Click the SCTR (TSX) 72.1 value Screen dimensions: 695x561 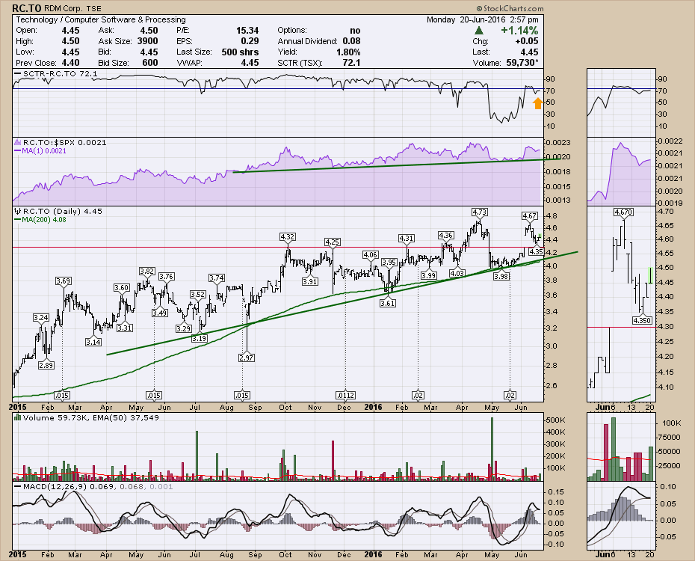351,63
